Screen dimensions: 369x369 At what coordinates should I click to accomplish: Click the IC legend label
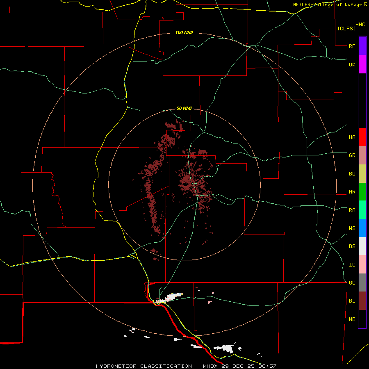(x=352, y=264)
